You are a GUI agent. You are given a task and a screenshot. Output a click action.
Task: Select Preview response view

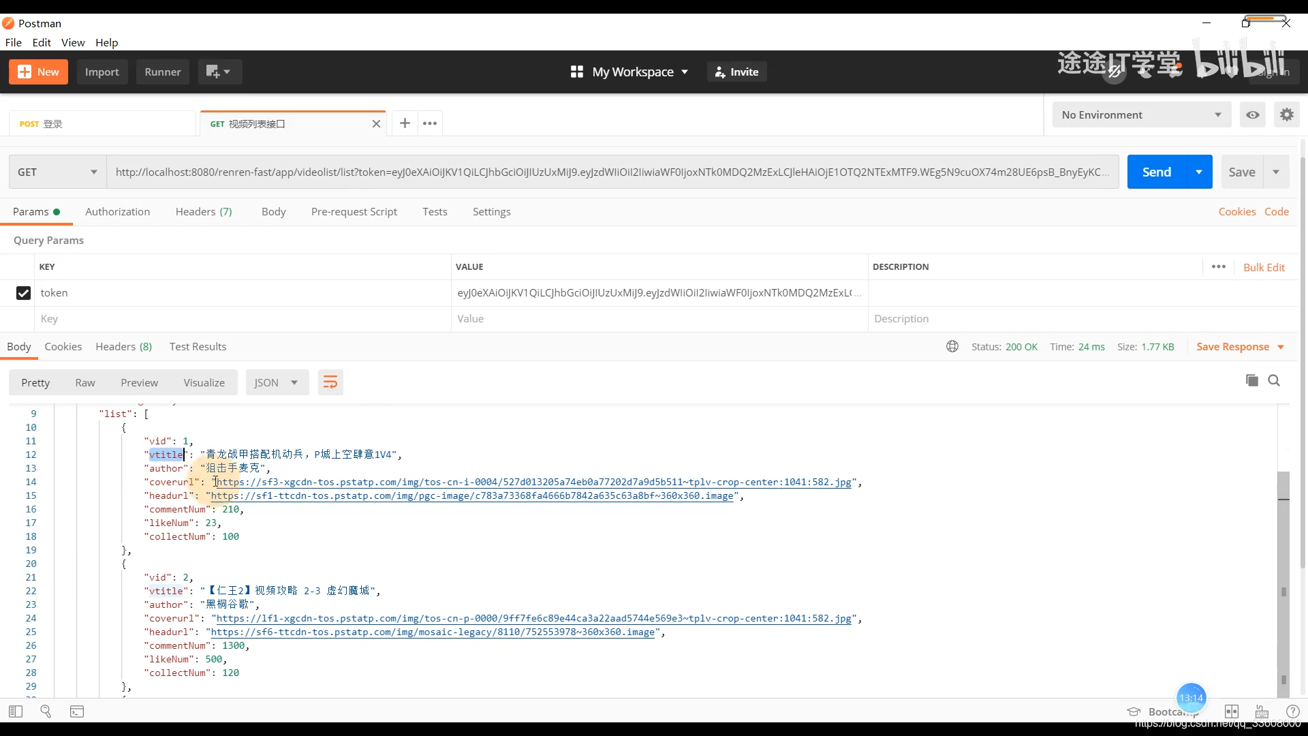point(139,383)
